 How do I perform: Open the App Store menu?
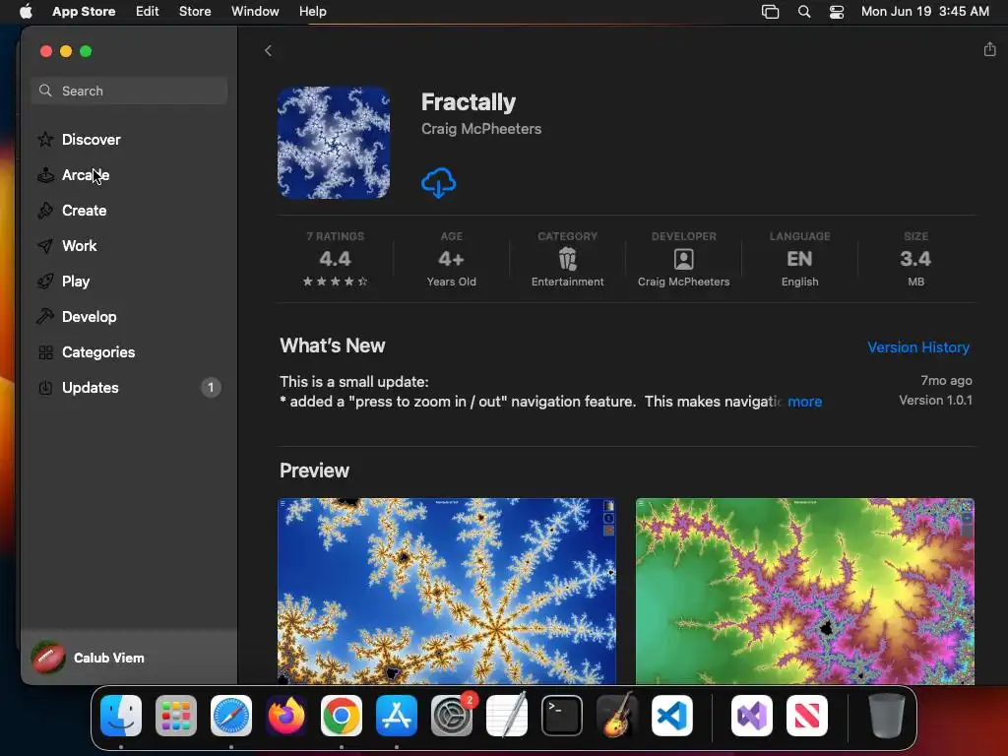tap(84, 12)
